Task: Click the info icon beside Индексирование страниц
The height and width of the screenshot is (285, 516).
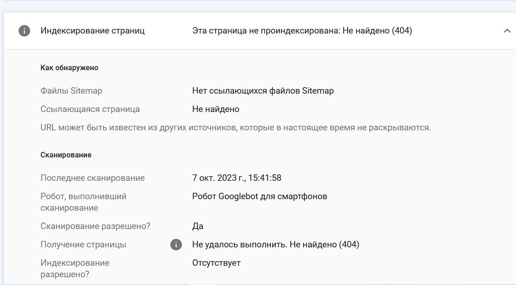Action: click(x=24, y=31)
